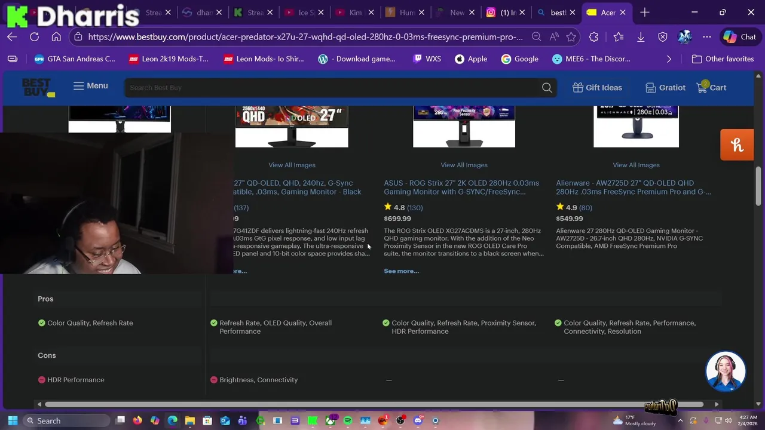Open browser Settings and more menu
Image resolution: width=765 pixels, height=430 pixels.
[x=707, y=37]
